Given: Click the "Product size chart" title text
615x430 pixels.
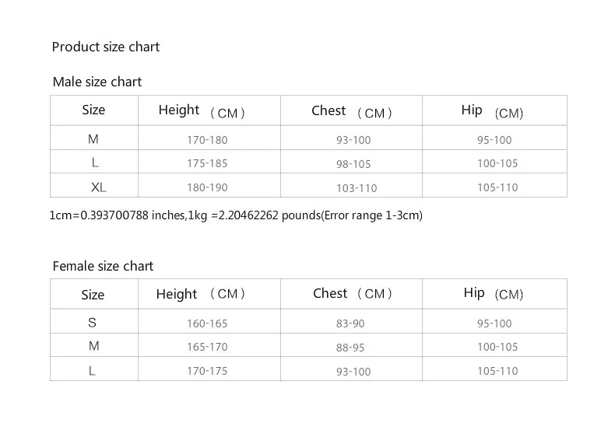Looking at the screenshot, I should (105, 47).
